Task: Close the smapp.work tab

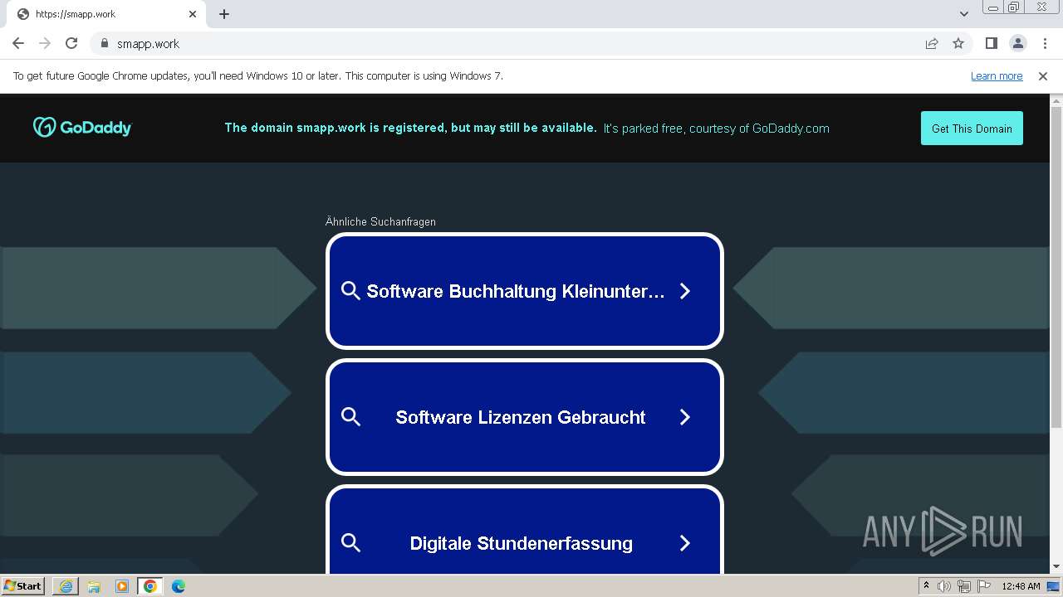Action: (x=193, y=14)
